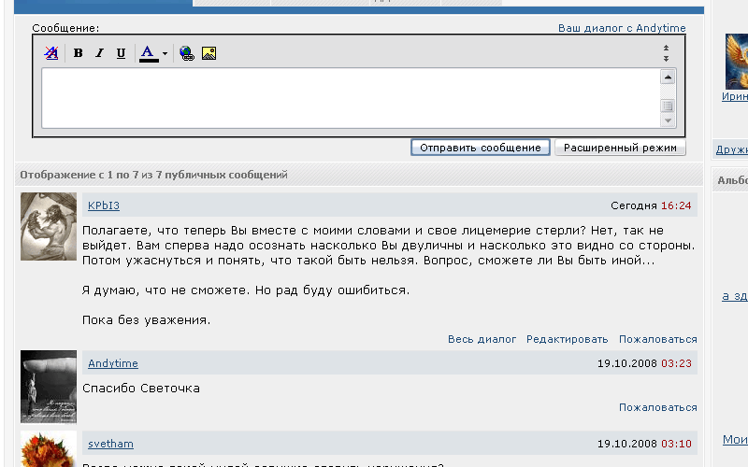Insert a hyperlink with globe icon
The width and height of the screenshot is (748, 467).
187,53
